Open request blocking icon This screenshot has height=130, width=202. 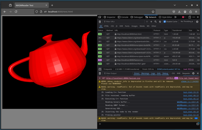point(160,22)
